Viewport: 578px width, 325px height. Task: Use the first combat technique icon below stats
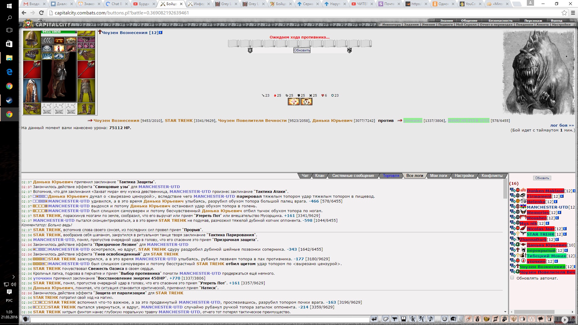click(x=294, y=102)
